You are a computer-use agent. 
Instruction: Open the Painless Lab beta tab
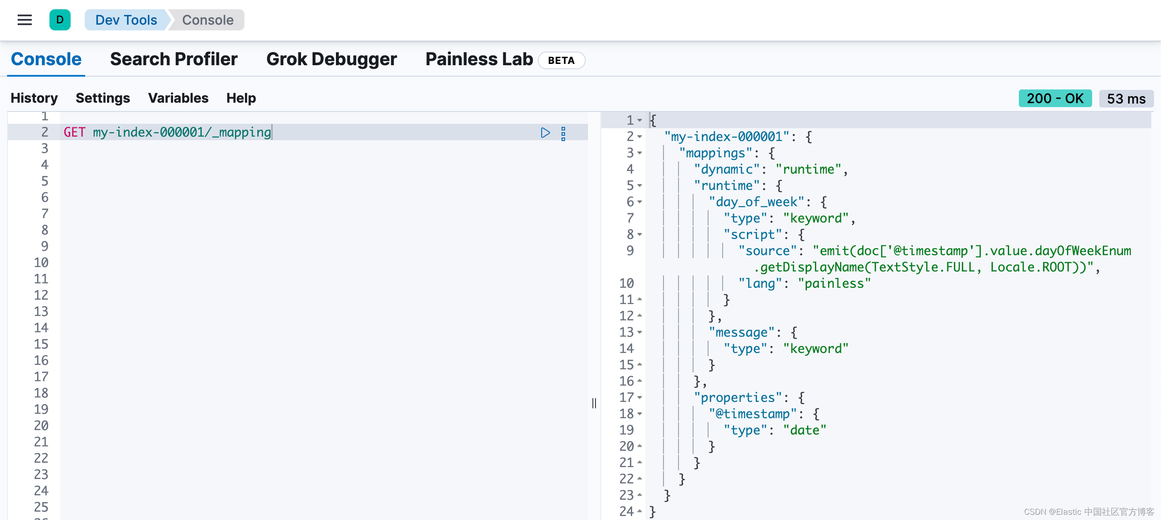(x=479, y=59)
